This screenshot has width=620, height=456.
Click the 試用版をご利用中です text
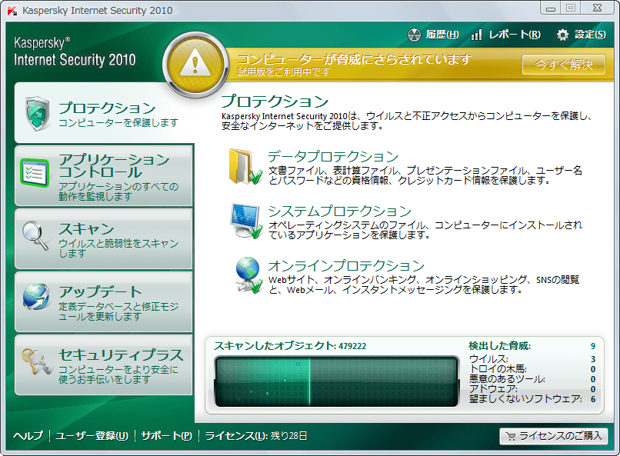tap(283, 72)
